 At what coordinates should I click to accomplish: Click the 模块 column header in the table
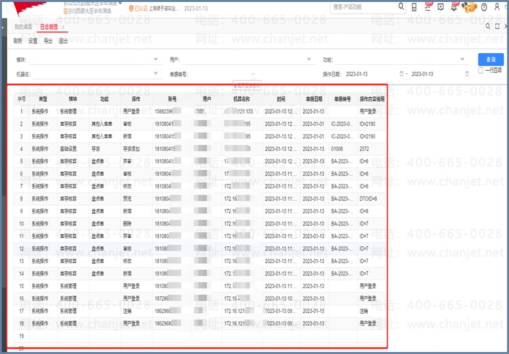click(73, 99)
